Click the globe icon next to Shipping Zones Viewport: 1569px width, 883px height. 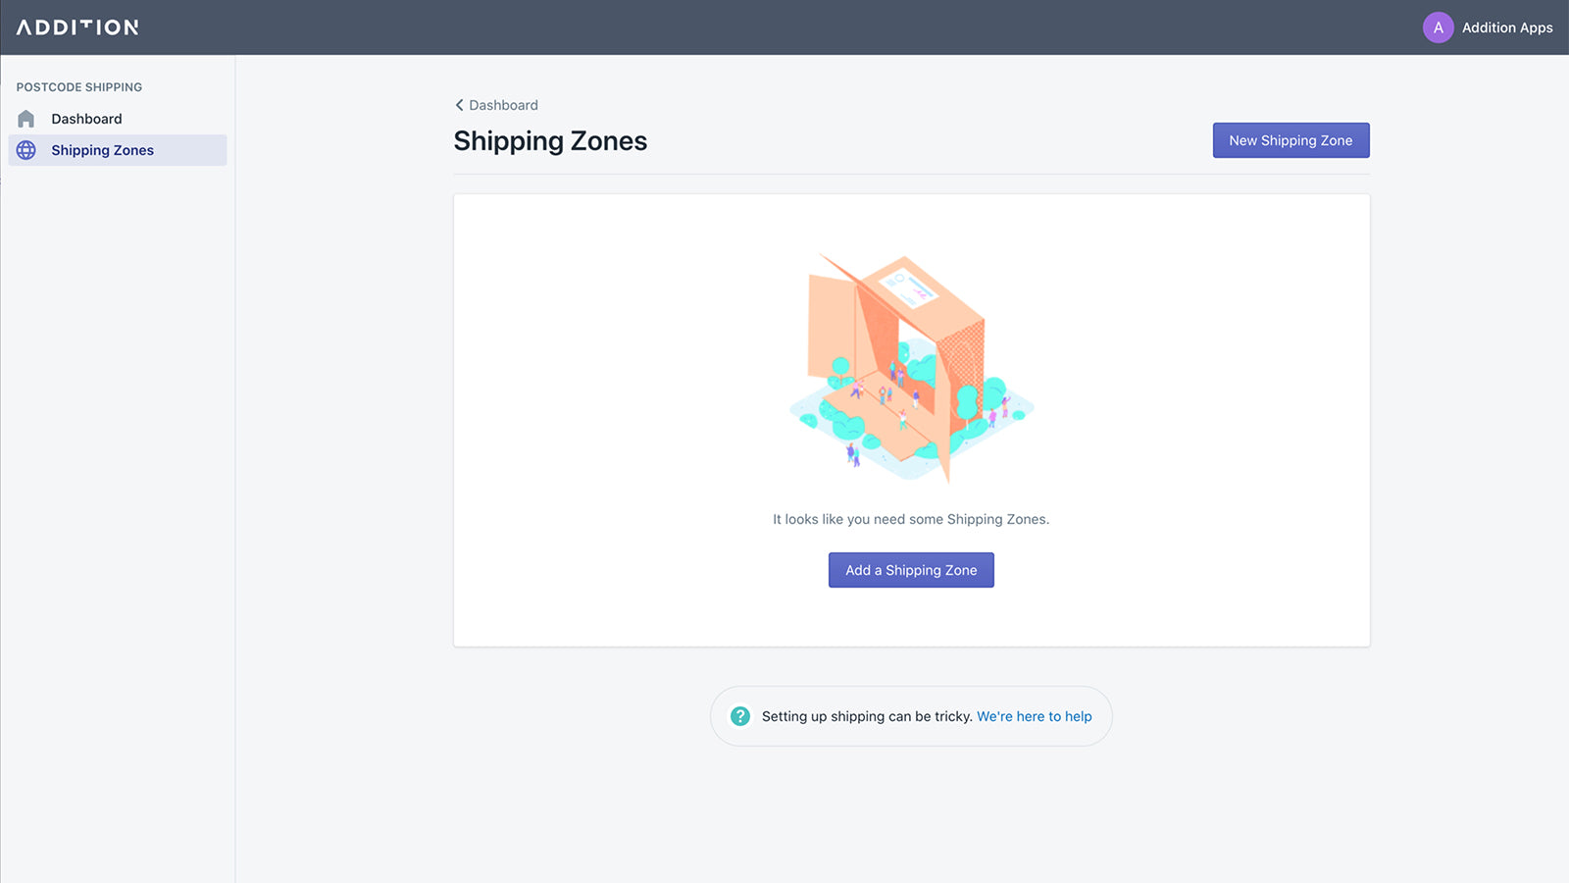coord(25,150)
